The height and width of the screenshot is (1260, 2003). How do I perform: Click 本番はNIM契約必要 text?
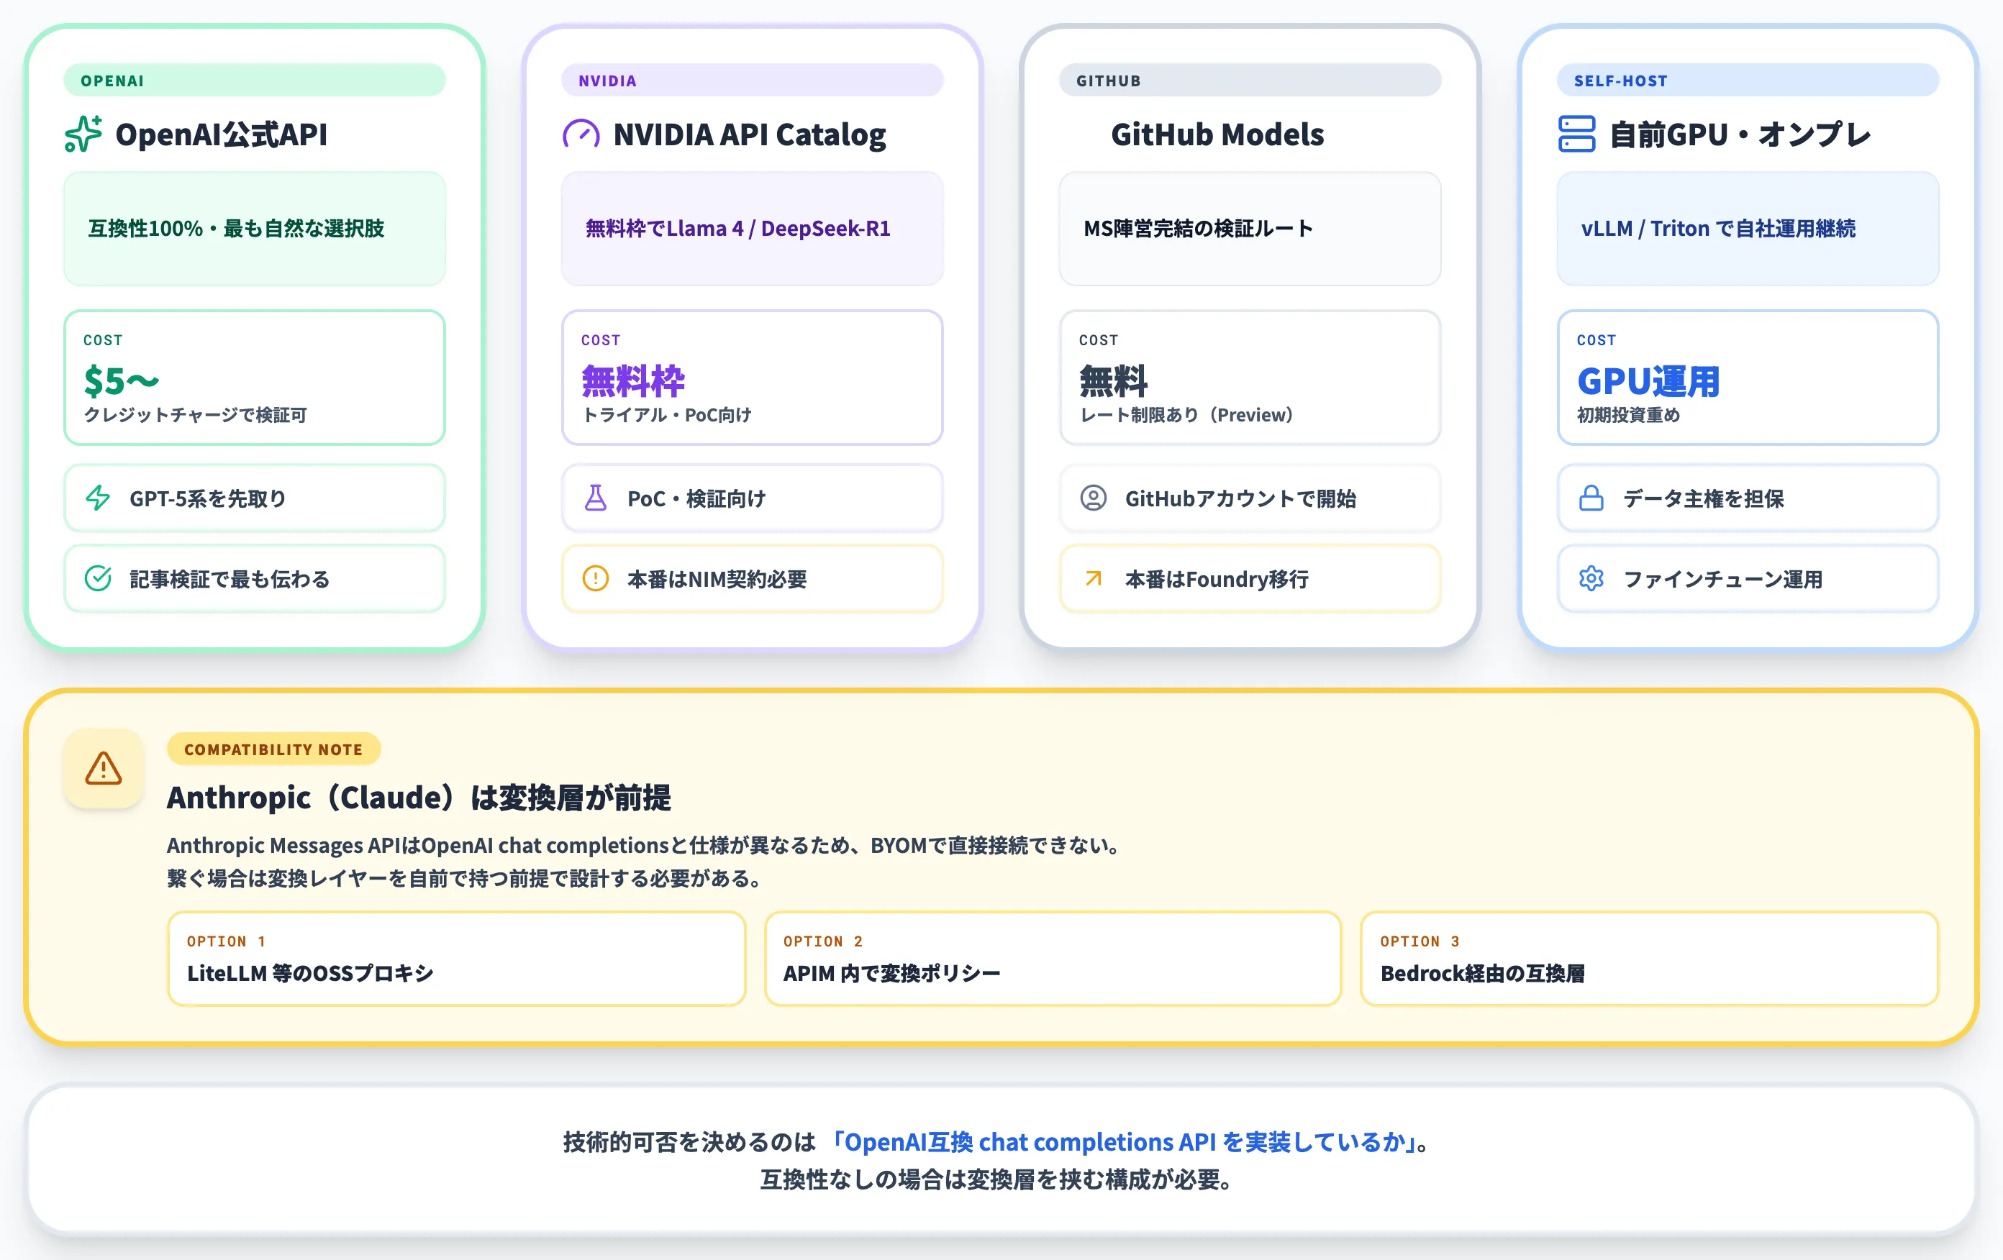[717, 578]
